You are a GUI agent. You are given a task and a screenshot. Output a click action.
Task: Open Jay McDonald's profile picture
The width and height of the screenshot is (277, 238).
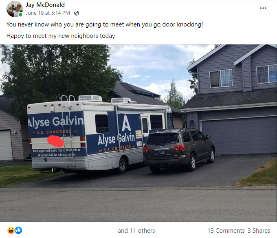(15, 9)
